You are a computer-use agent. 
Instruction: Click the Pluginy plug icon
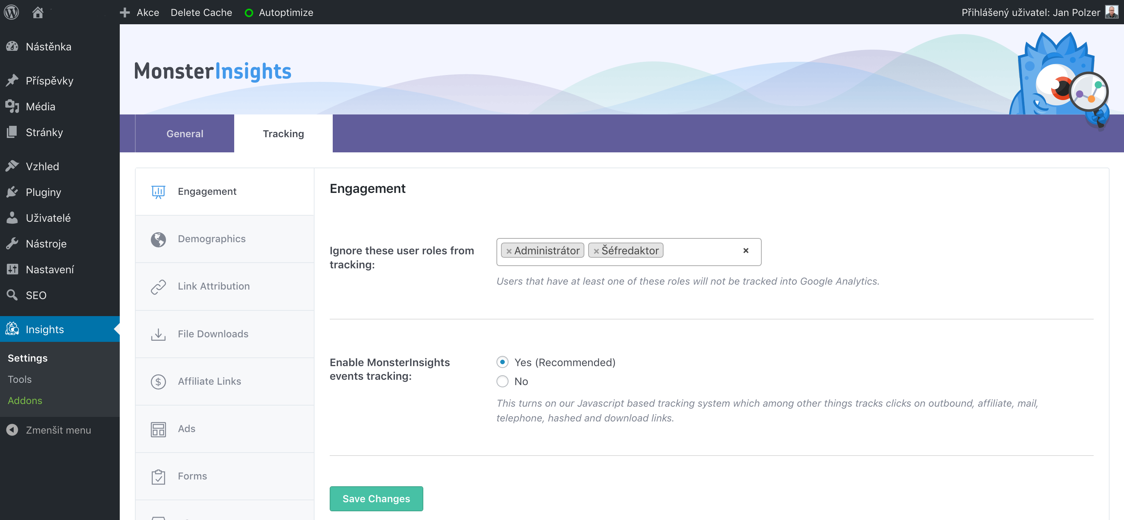12,191
